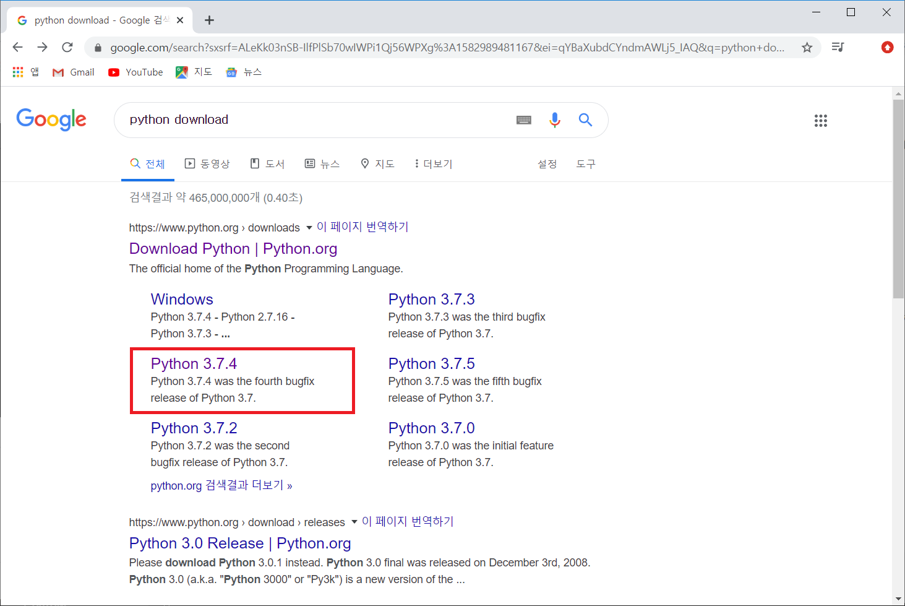This screenshot has height=606, width=905.
Task: Open the Python 3.7.4 sitelink
Action: (x=194, y=364)
